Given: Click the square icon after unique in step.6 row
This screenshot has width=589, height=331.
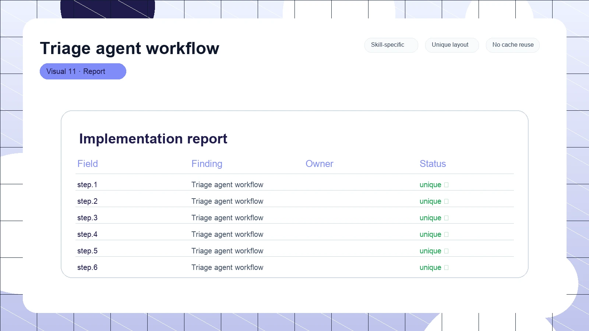Looking at the screenshot, I should [446, 268].
